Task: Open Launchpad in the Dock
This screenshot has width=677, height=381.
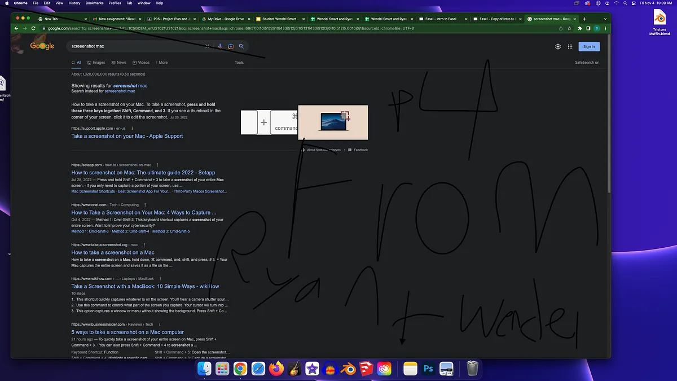Action: 222,369
